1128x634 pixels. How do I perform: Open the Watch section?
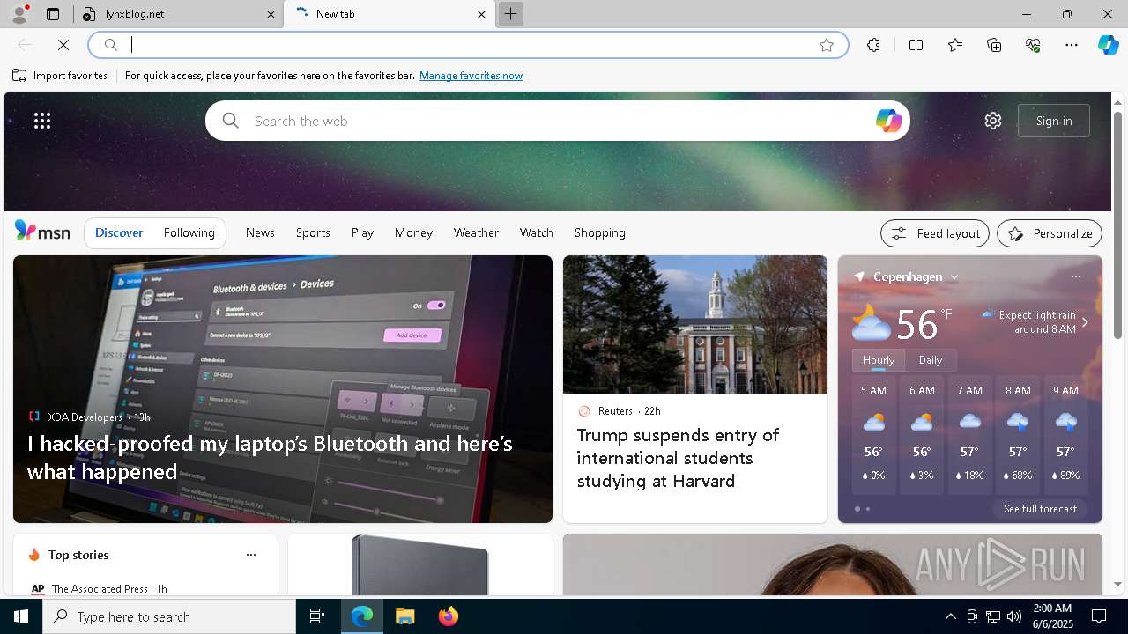[537, 232]
